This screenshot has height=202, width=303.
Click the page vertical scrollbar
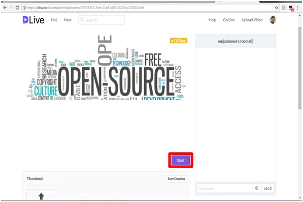300,68
